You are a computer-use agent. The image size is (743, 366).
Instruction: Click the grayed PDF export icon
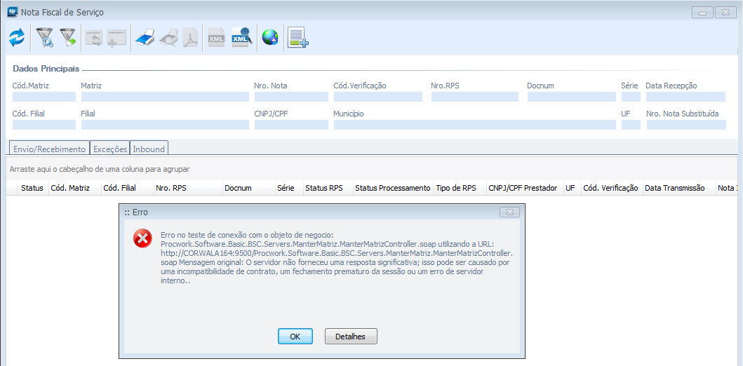[x=191, y=37]
